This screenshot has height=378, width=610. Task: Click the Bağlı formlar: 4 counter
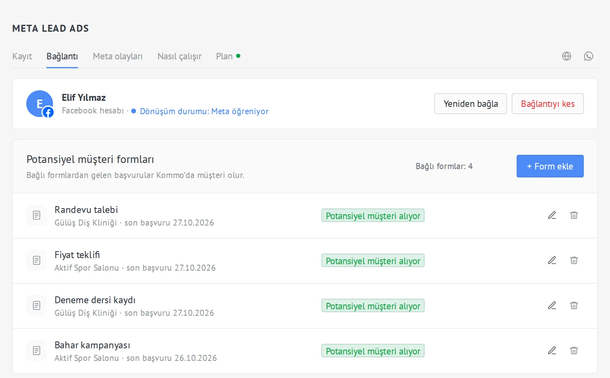[x=444, y=166]
